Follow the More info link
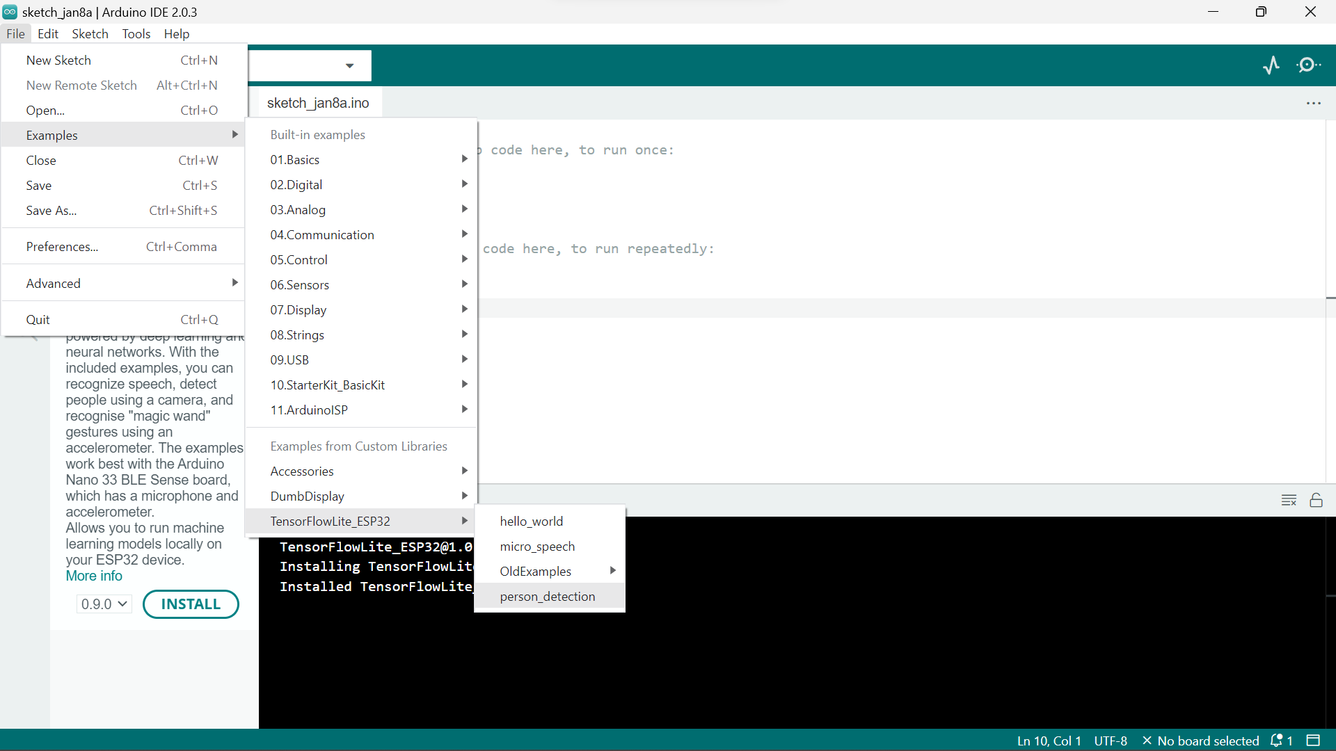 94,576
